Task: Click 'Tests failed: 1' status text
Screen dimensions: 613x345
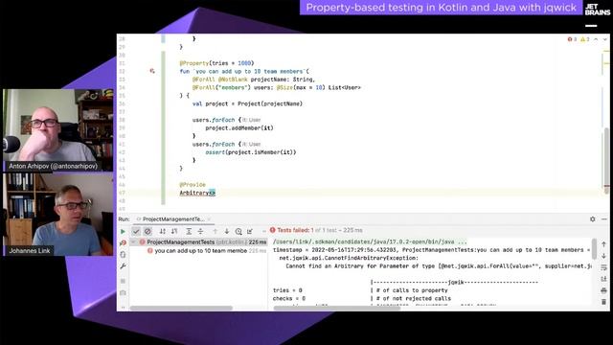Action: point(296,230)
